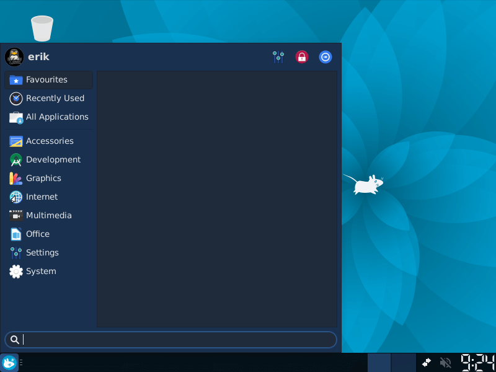Click the digital clock in the panel
Viewport: 496px width, 372px height.
pos(477,363)
